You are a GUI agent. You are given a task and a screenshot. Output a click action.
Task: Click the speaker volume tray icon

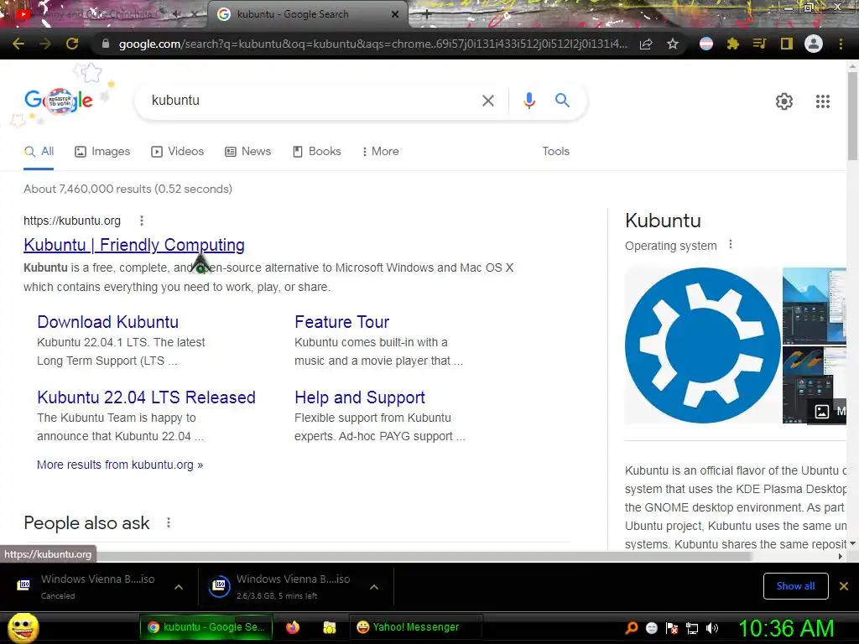pos(712,627)
